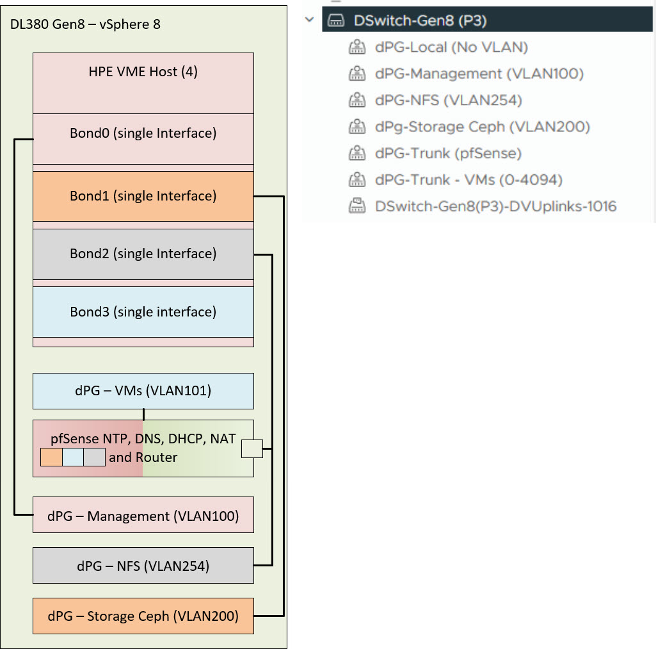Select the dPG – VMs (VLAN101) box
This screenshot has width=656, height=649.
pyautogui.click(x=143, y=391)
